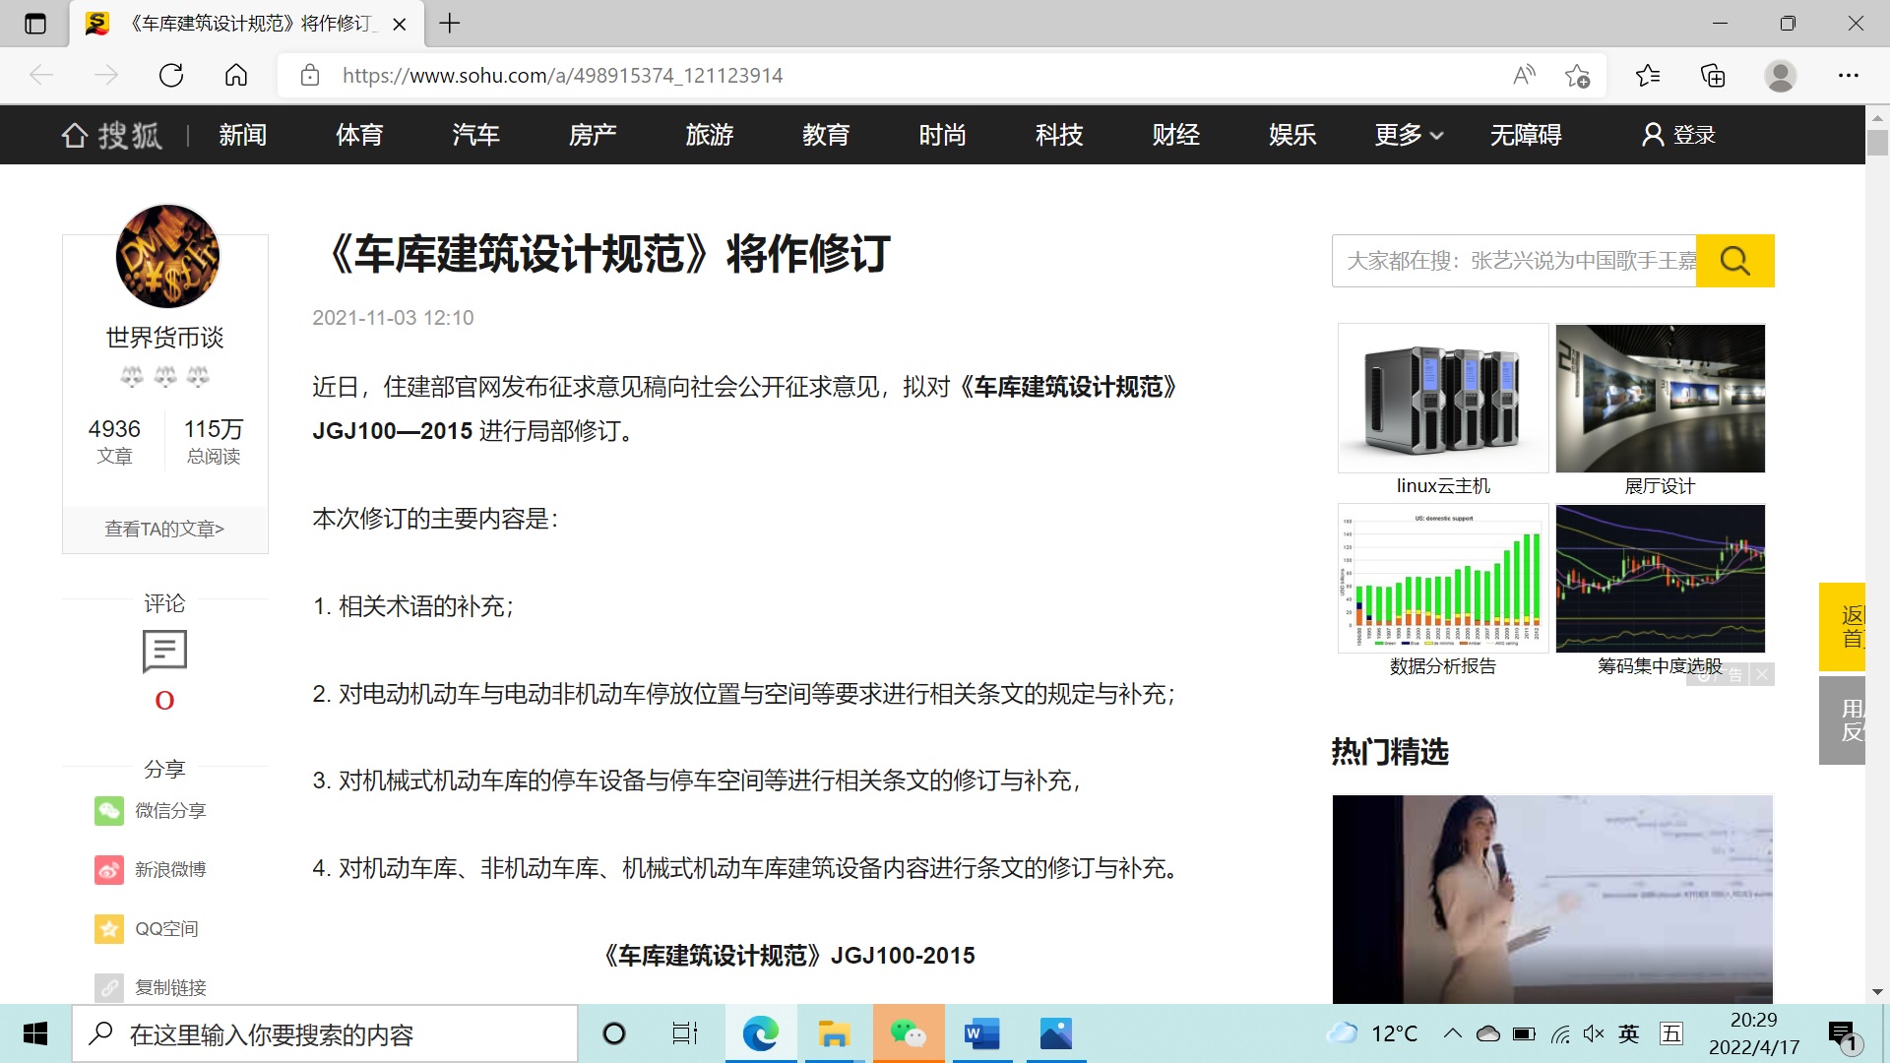This screenshot has width=1890, height=1063.
Task: Open browser profile avatar
Action: click(x=1780, y=76)
